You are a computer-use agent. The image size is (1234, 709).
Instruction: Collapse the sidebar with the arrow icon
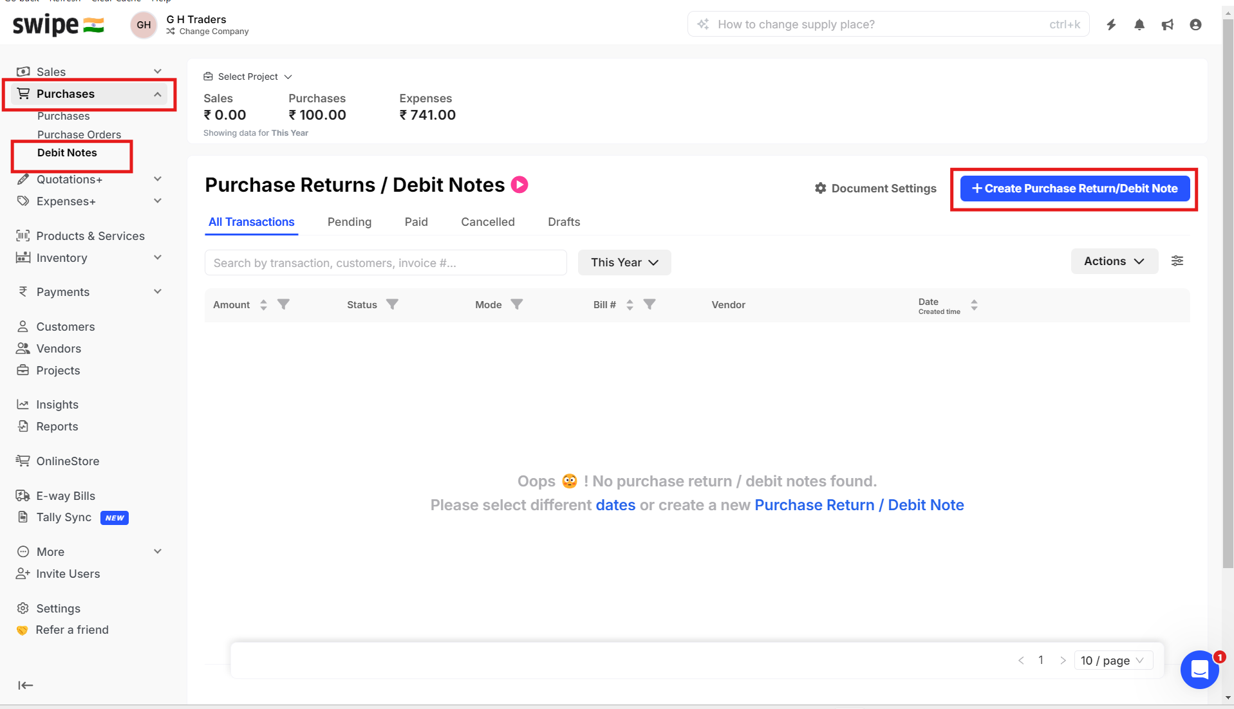26,685
